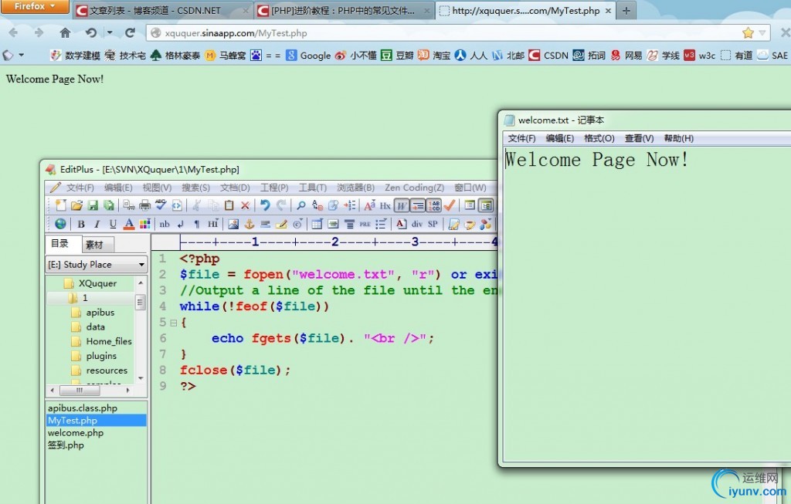Click the Paragraph pilcrow icon
Screen dimensions: 791x504
(x=197, y=225)
